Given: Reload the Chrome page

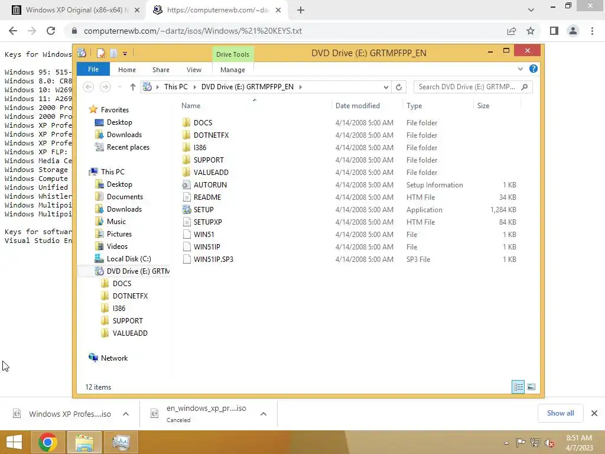Looking at the screenshot, I should pyautogui.click(x=51, y=31).
